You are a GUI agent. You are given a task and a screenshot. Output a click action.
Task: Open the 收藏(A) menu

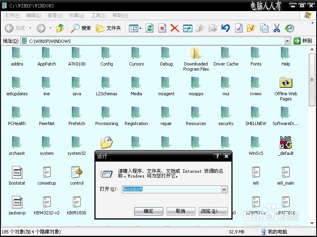click(76, 15)
